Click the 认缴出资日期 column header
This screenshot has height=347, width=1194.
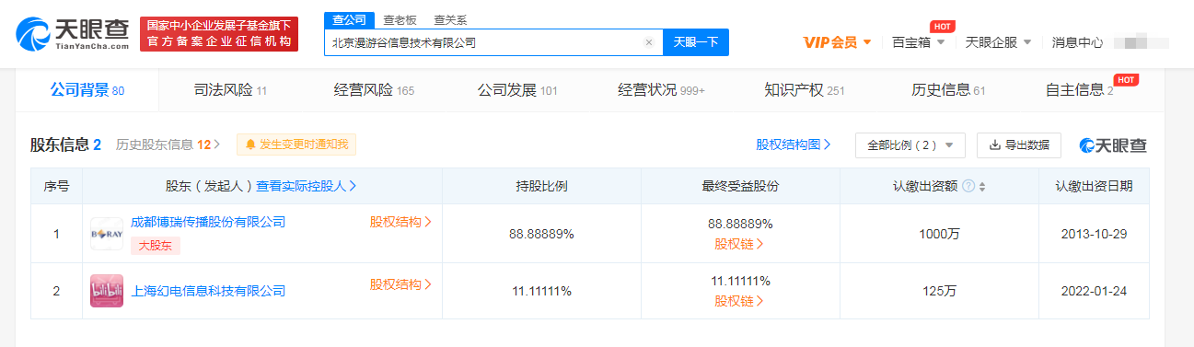pyautogui.click(x=1094, y=186)
